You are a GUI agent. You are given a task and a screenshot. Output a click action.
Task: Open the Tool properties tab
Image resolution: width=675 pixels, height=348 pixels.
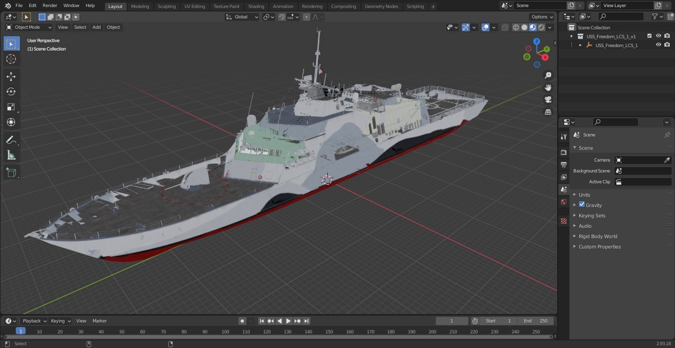pyautogui.click(x=564, y=137)
